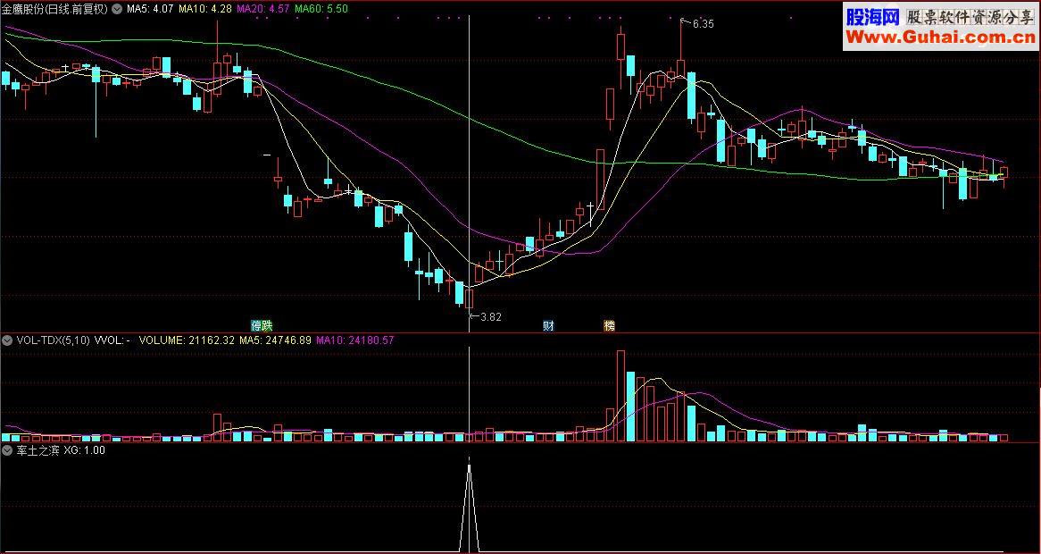Select the 金鹰股份(日线.前复权) title
This screenshot has height=554, width=1041.
[55, 9]
